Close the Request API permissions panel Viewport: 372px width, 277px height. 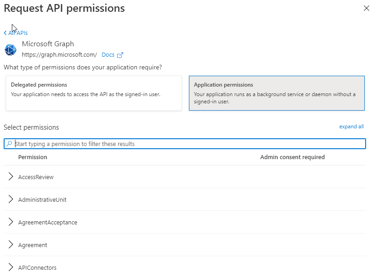point(366,8)
